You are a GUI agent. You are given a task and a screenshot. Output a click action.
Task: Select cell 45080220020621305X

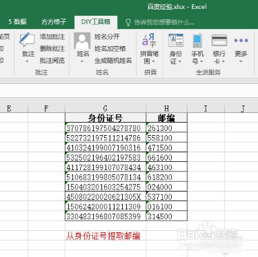pos(106,196)
